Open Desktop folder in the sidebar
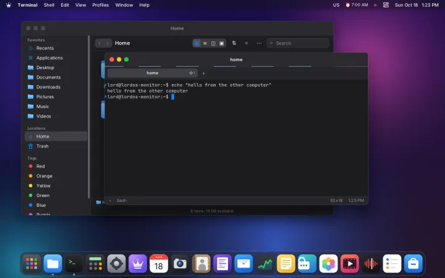 coord(56,67)
